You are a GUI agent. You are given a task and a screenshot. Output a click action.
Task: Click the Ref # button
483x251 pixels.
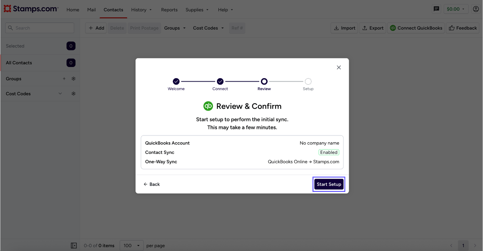237,28
